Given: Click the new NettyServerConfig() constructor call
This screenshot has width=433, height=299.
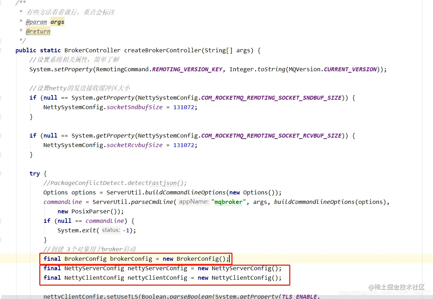Looking at the screenshot, I should tap(238, 268).
